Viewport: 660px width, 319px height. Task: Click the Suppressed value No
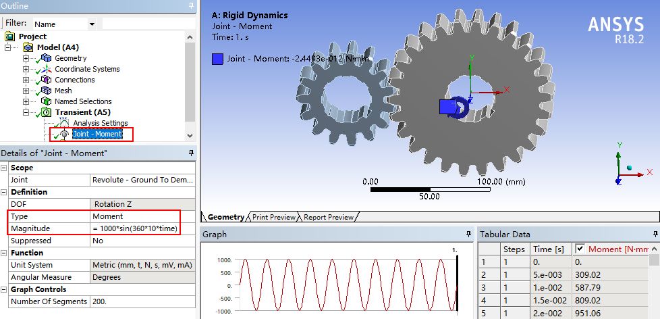coord(142,241)
